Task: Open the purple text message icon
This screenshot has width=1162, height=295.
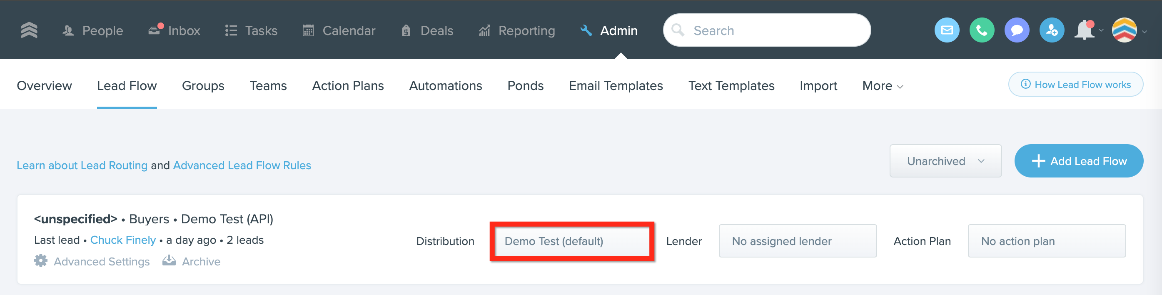Action: (x=1016, y=30)
